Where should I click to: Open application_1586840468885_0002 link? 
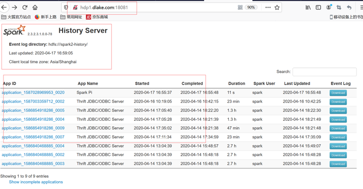33,155
